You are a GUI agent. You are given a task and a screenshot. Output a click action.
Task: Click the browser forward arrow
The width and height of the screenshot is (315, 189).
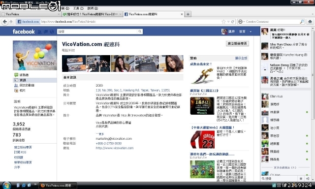pos(11,22)
